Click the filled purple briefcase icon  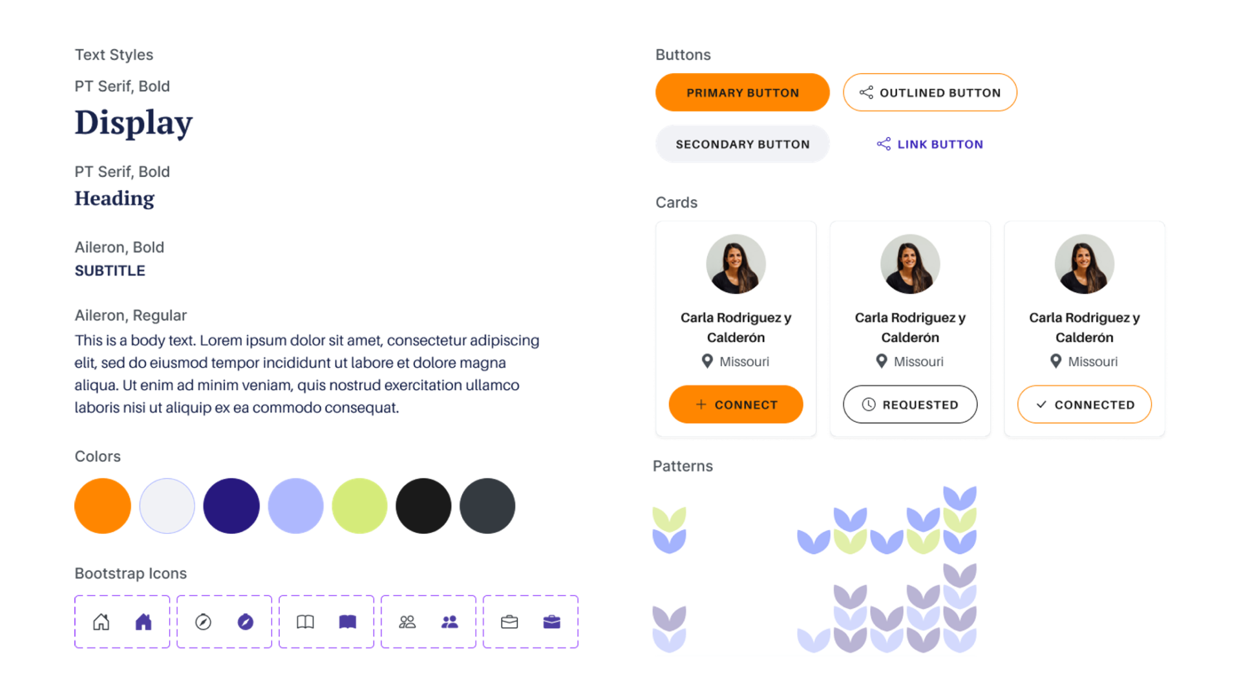[x=552, y=622]
